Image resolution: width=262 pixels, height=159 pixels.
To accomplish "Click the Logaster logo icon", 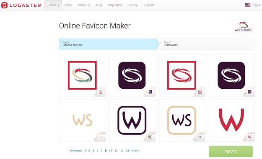I will (4, 5).
